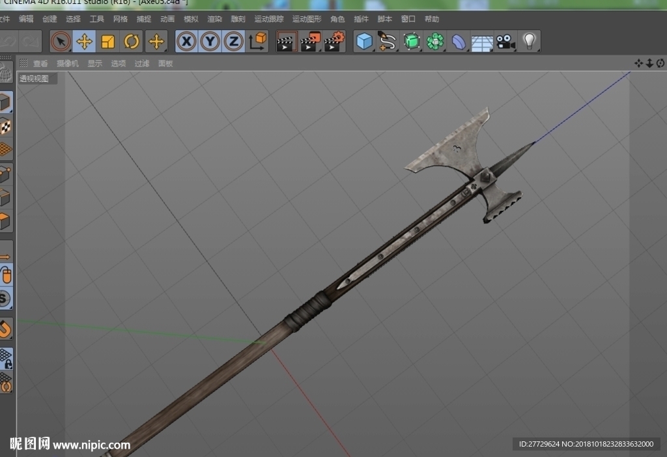Render the active view clapperboard
The width and height of the screenshot is (667, 457).
(x=287, y=42)
